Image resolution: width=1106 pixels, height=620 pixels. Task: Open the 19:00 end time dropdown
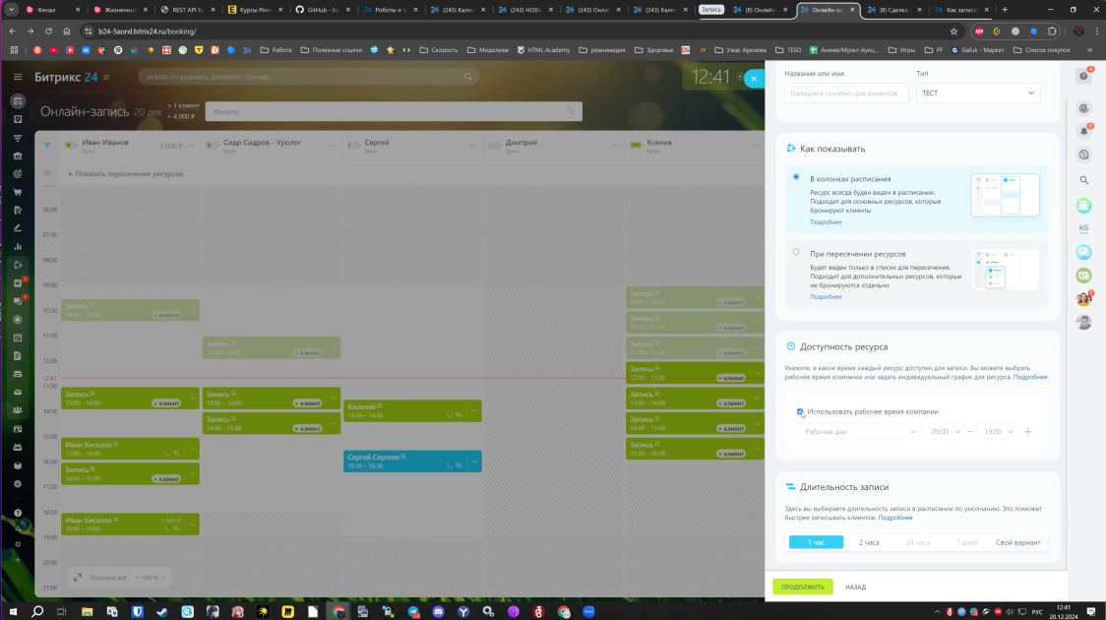(997, 432)
